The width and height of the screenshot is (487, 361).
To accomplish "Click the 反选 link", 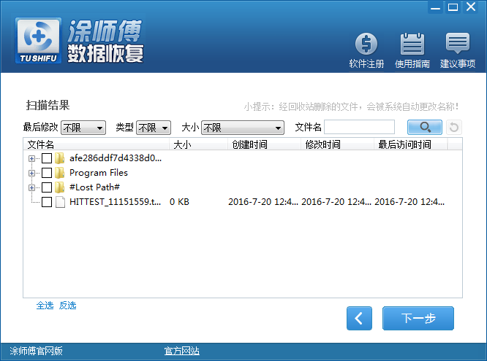I will click(x=67, y=306).
